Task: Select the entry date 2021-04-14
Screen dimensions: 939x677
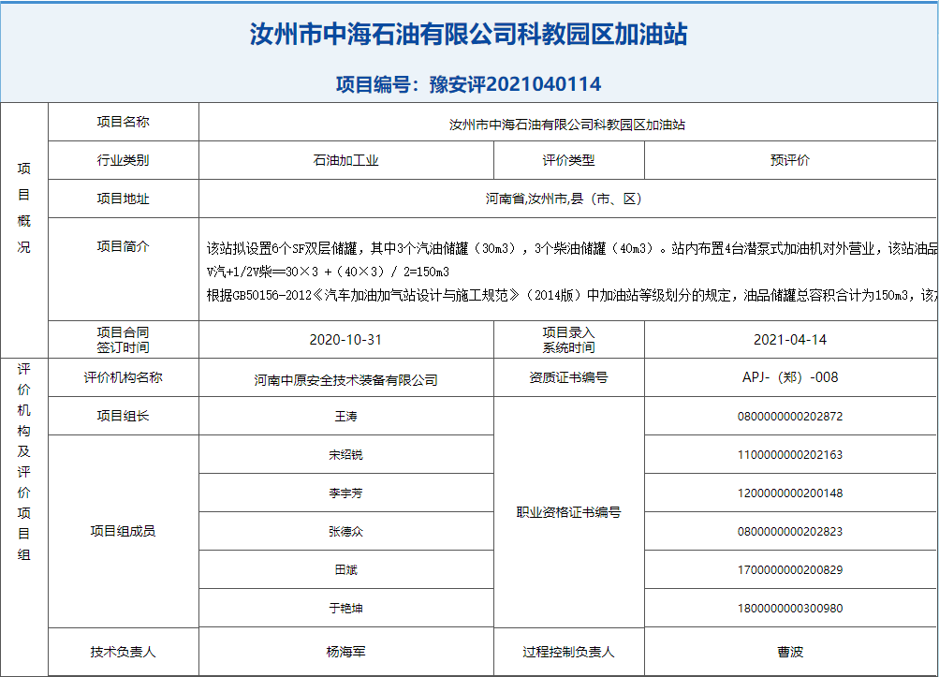Action: (790, 340)
